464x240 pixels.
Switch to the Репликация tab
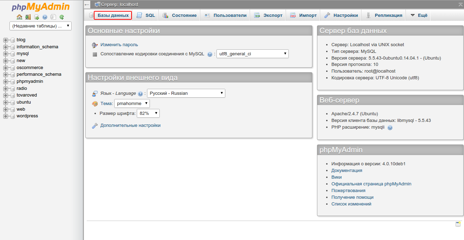click(x=384, y=16)
